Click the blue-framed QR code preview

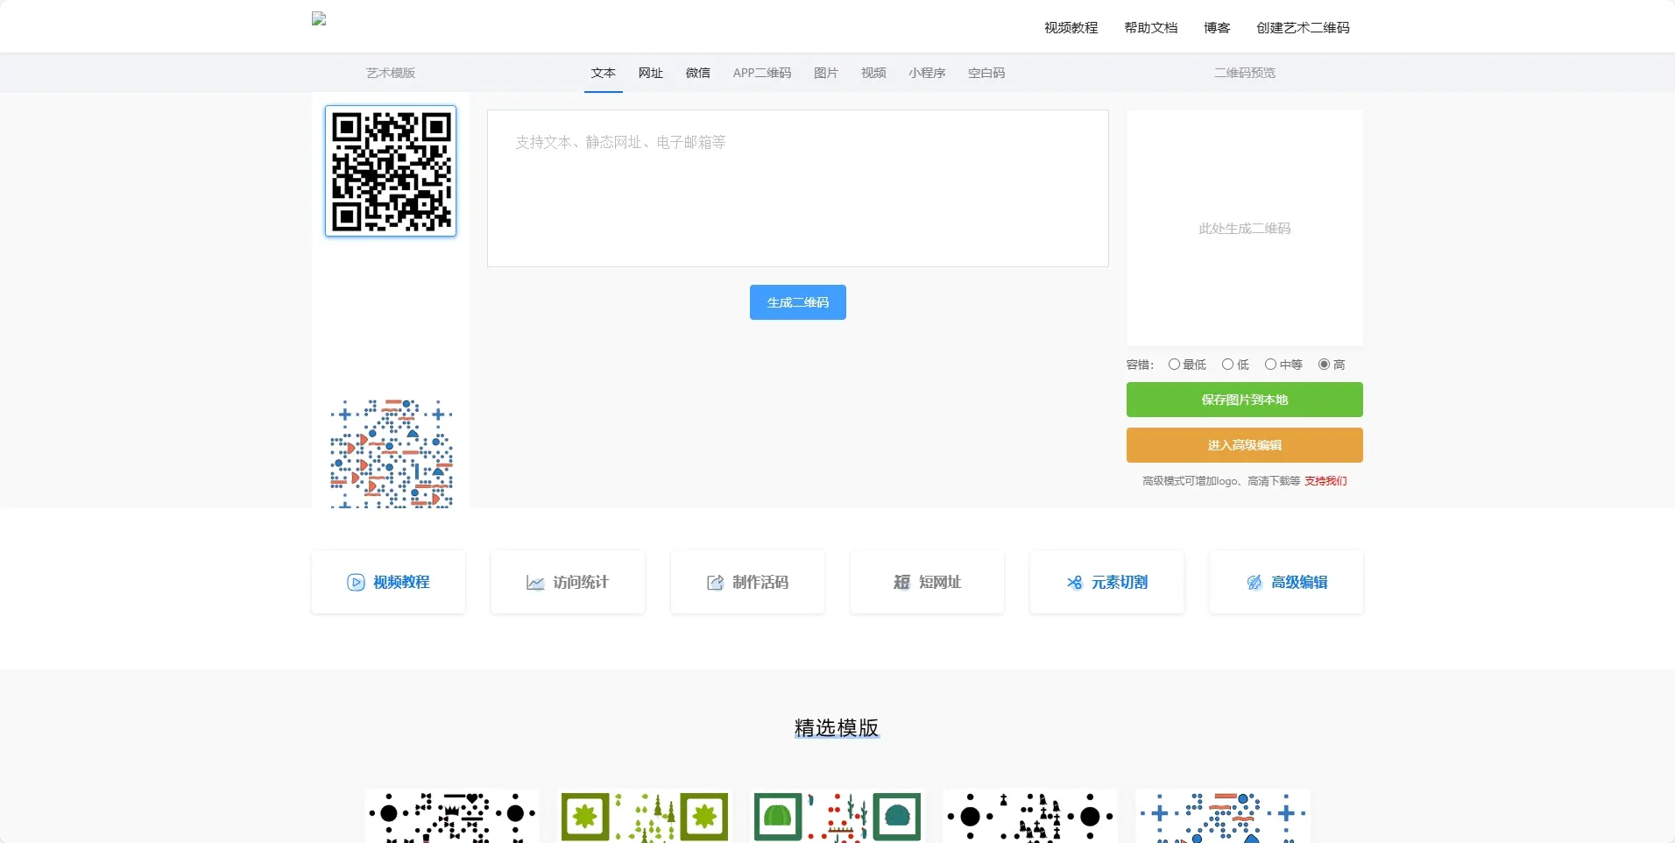click(x=391, y=171)
